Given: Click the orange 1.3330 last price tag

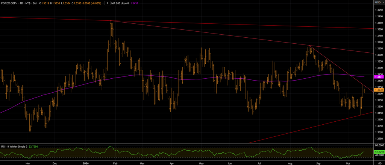Looking at the screenshot, I should point(379,90).
